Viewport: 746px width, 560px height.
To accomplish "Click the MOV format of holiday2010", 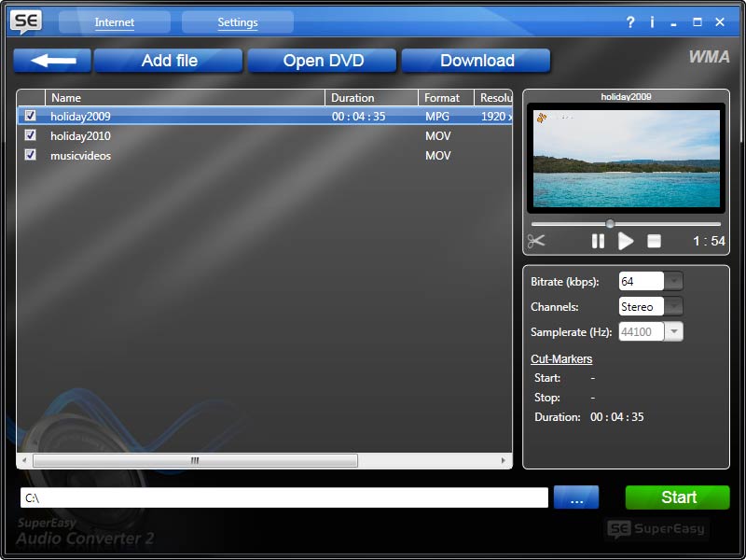I will tap(437, 135).
